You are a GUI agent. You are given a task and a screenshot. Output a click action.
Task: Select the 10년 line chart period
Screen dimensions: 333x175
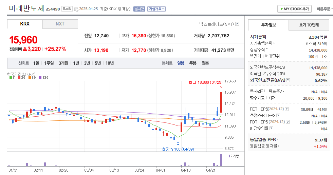[110, 63]
